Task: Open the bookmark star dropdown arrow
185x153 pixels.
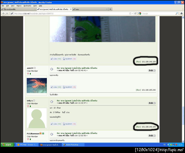Action: click(x=133, y=14)
